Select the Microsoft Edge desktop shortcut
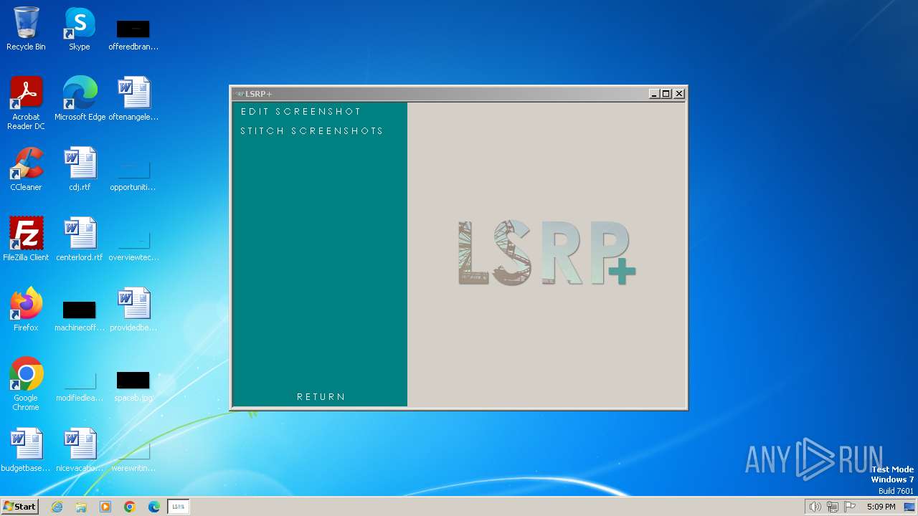Viewport: 918px width, 516px height. click(80, 99)
